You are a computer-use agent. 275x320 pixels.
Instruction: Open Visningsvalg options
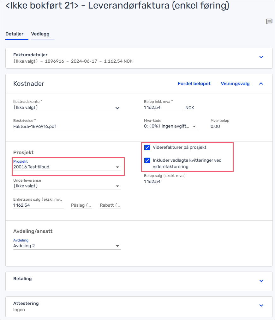coord(235,84)
